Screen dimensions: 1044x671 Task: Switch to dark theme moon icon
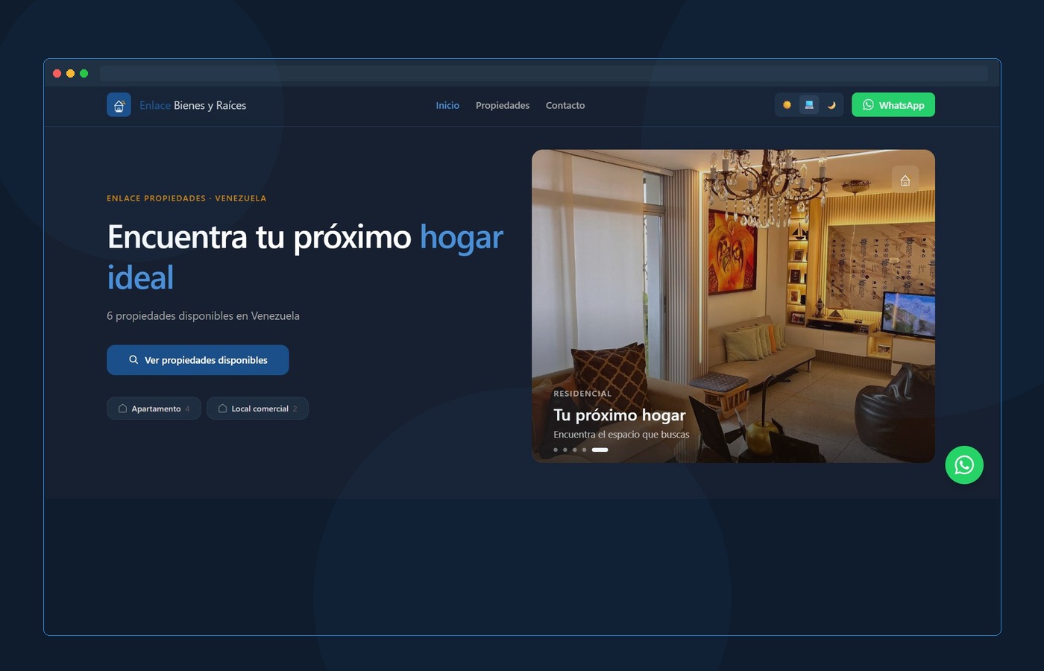(x=831, y=105)
